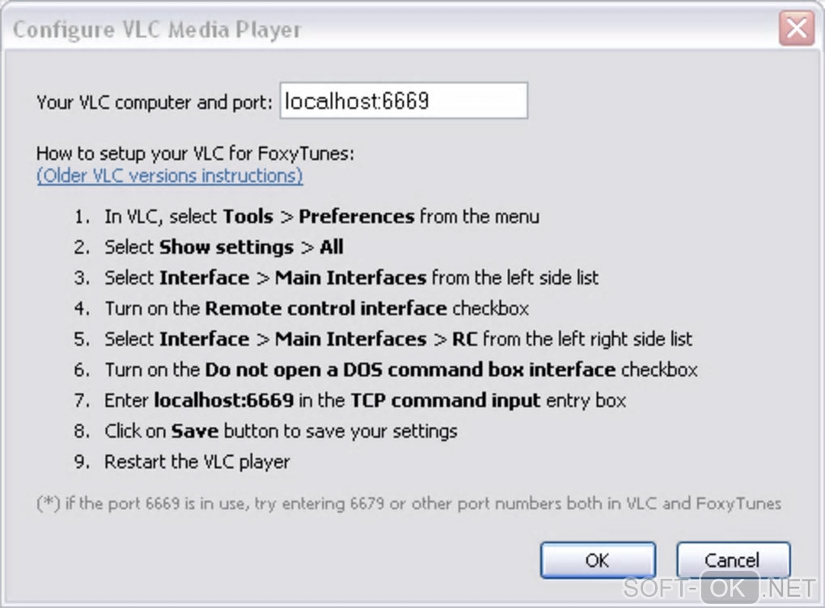Click step 8 about the Save button
825x608 pixels.
pos(281,431)
